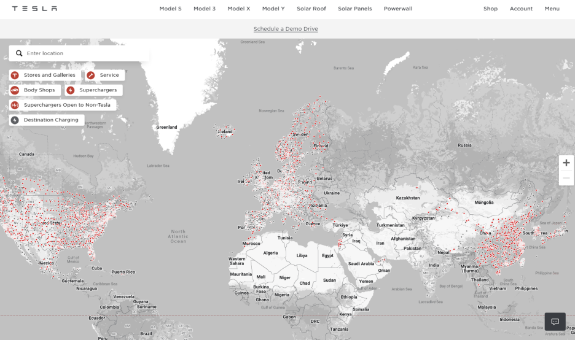Open the Account link
Image resolution: width=575 pixels, height=340 pixels.
(x=521, y=9)
